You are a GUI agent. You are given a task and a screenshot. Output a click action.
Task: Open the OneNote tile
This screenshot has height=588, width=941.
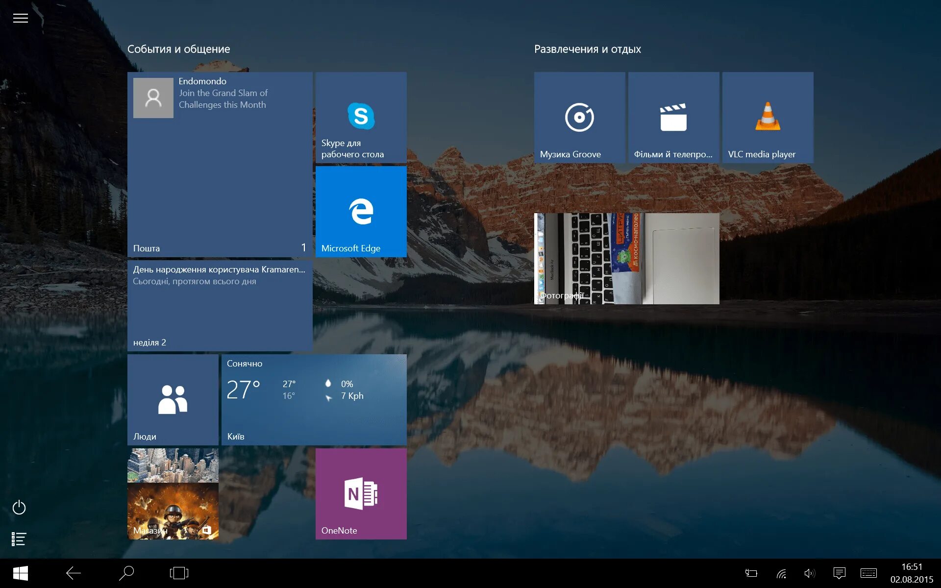(x=361, y=494)
